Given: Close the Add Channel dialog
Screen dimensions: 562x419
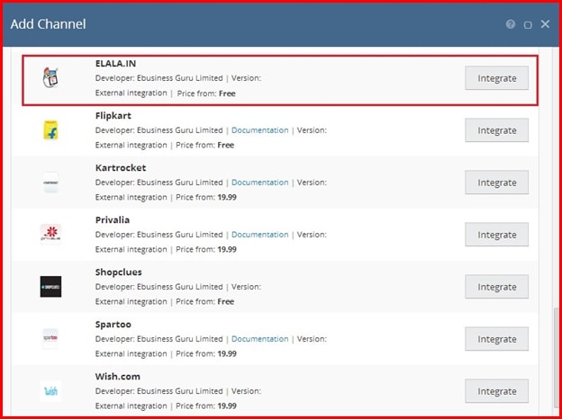Looking at the screenshot, I should pos(545,24).
